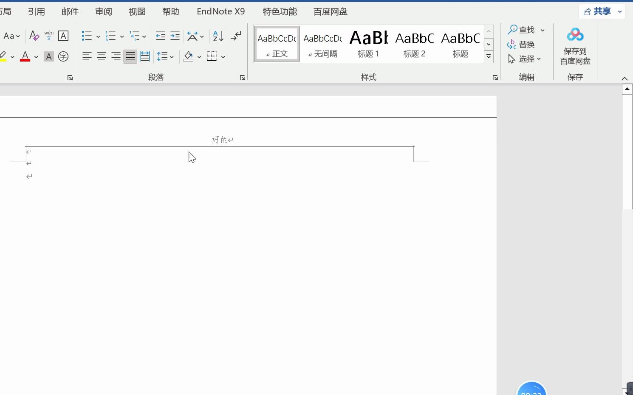
Task: Open the styles gallery with the more arrow
Action: point(489,56)
